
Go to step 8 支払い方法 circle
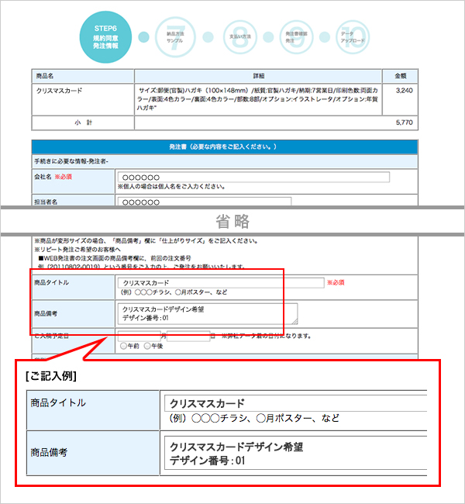pos(240,37)
